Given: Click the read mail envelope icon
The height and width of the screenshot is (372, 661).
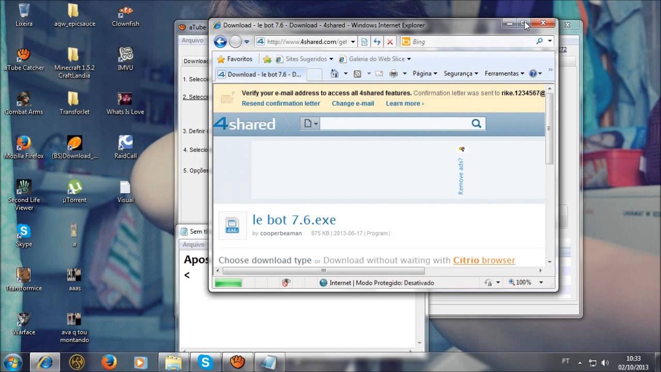Looking at the screenshot, I should 379,74.
